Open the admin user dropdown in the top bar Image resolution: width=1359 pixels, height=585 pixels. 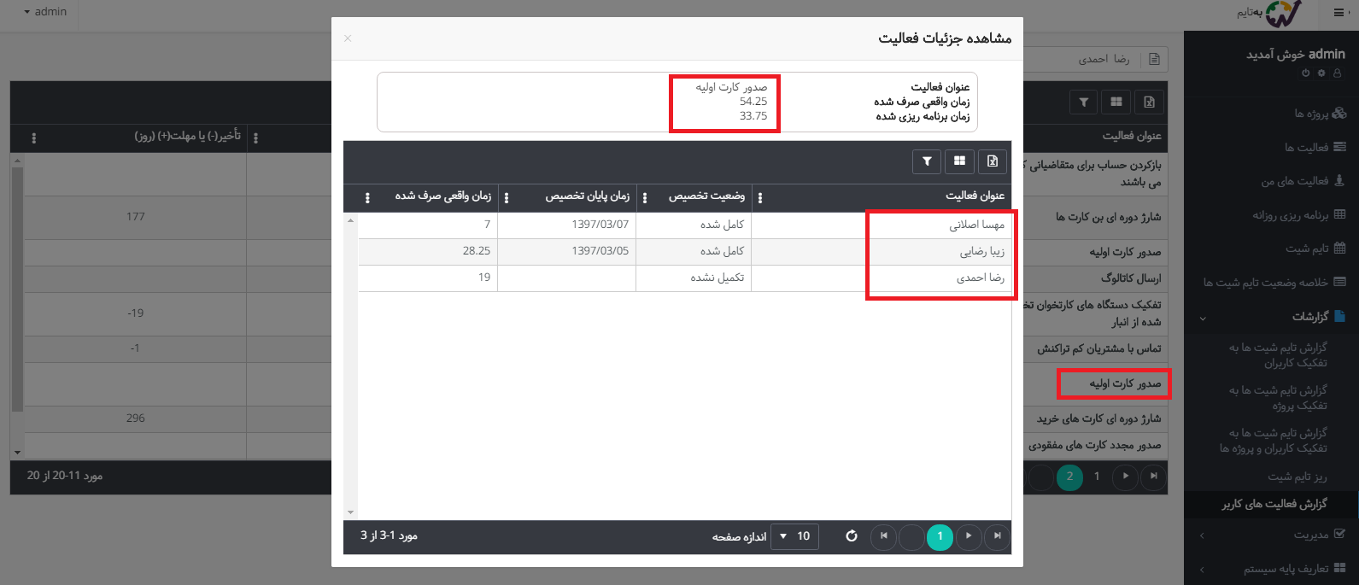click(45, 12)
